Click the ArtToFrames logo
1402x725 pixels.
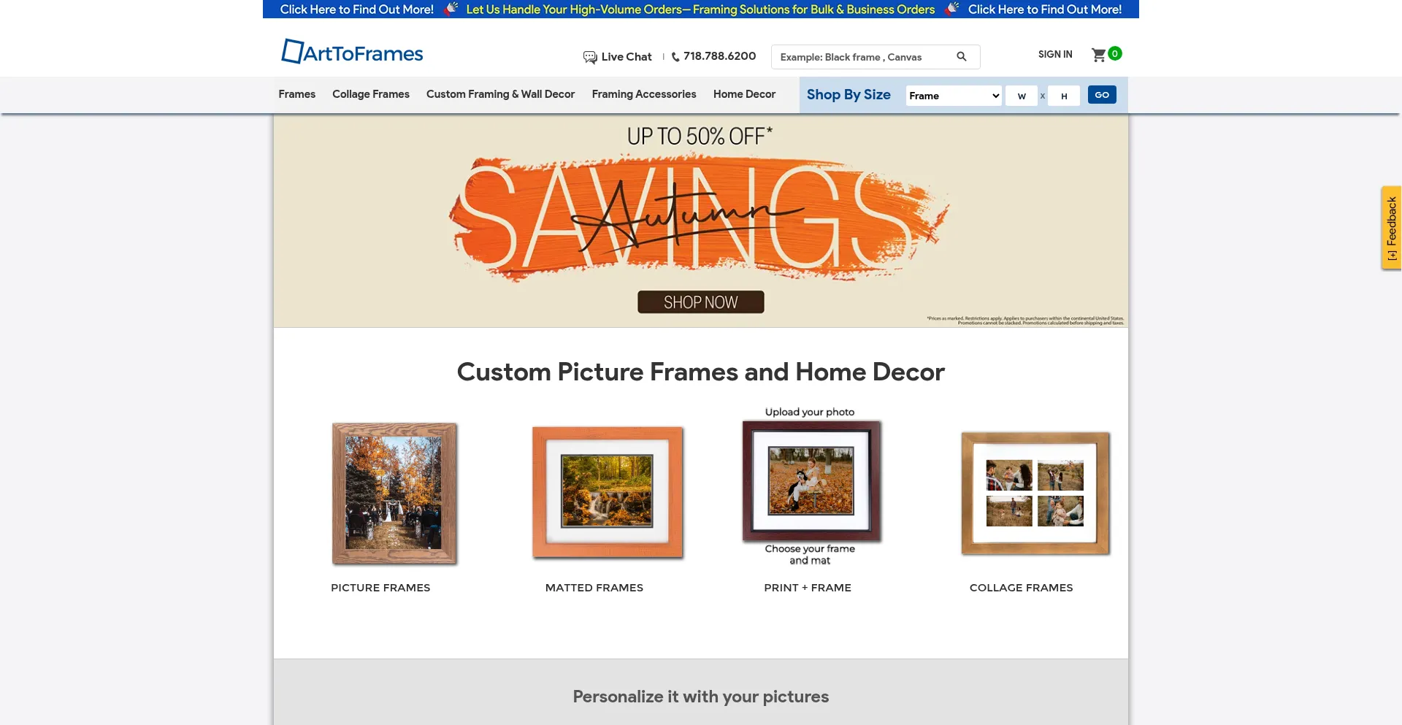point(352,52)
